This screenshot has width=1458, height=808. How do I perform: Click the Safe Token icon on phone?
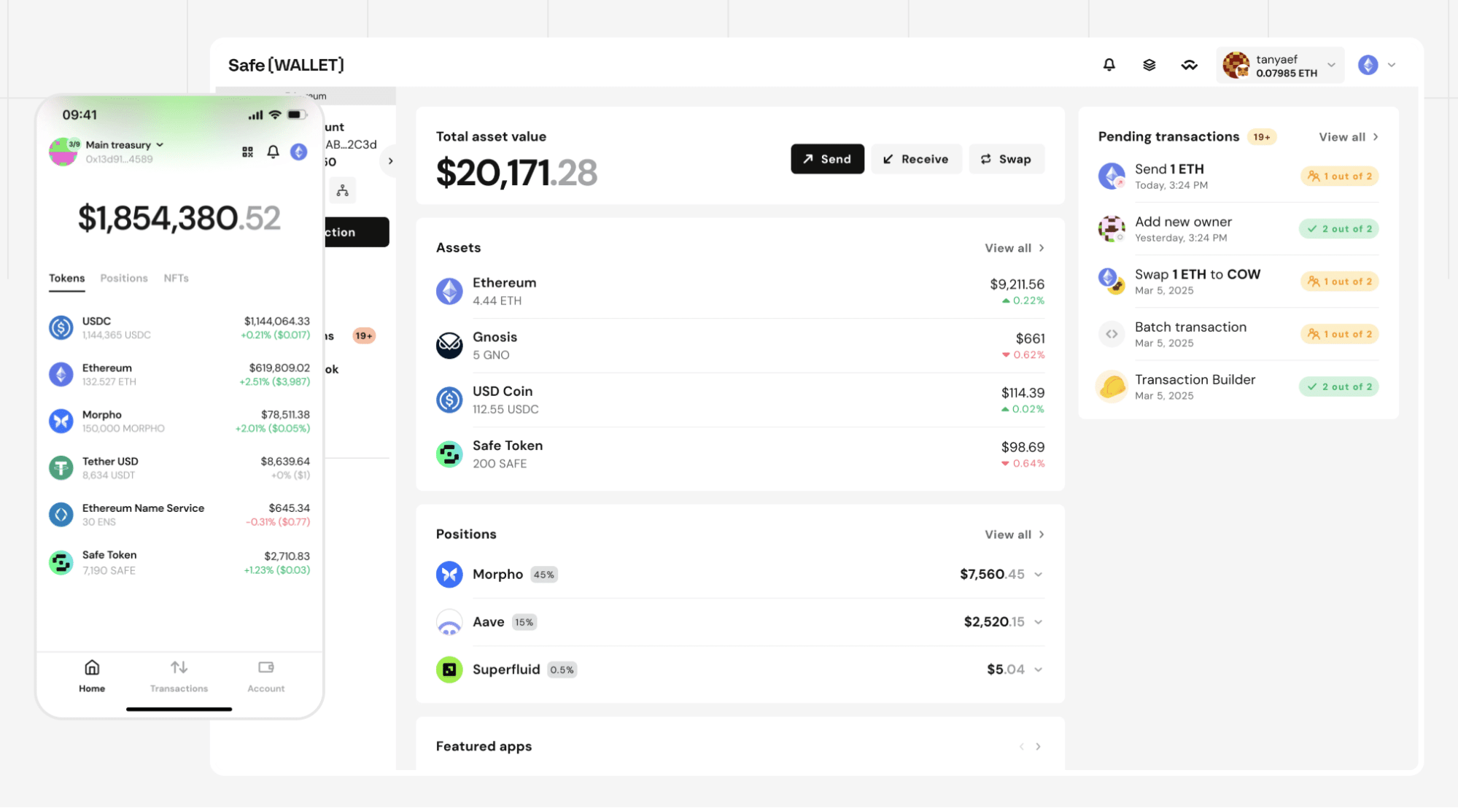pyautogui.click(x=61, y=562)
